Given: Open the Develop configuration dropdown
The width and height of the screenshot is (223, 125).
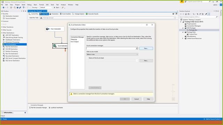Looking at the screenshot, I should tap(35, 8).
